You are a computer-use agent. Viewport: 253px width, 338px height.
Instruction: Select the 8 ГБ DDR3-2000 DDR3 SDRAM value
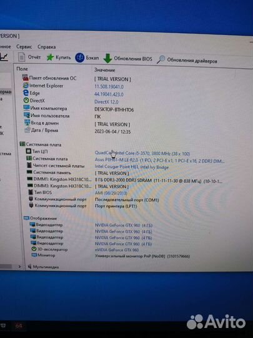coord(159,181)
